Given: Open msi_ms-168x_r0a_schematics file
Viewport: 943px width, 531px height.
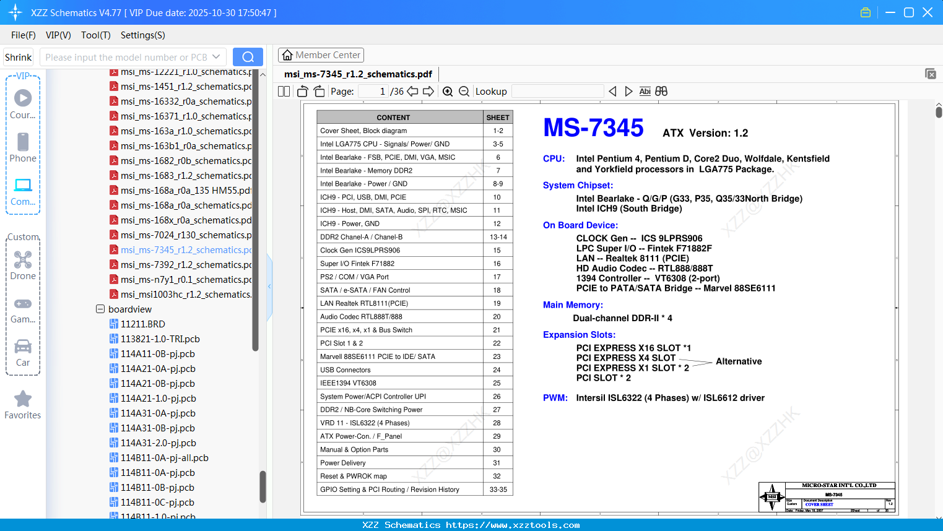Looking at the screenshot, I should 181,220.
